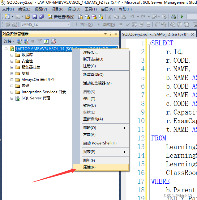The height and width of the screenshot is (200, 197).
Task: Choose 启动 PowerShell(H) in context menu
Action: (101, 143)
